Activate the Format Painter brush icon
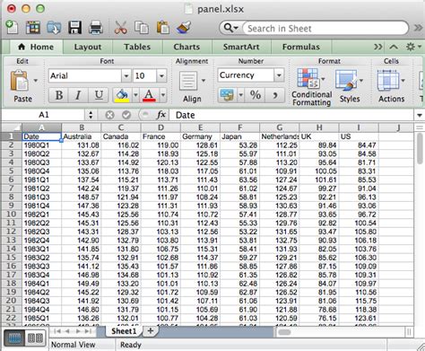Screen dimensions: 425x351 pos(184,28)
